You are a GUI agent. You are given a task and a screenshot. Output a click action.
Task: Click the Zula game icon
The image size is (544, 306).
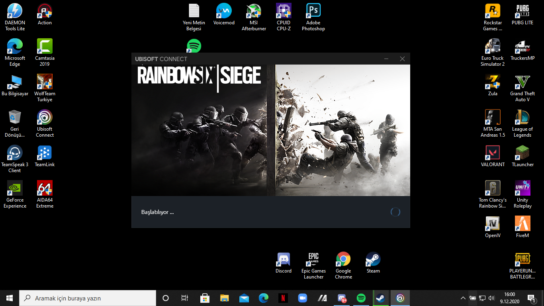tap(493, 85)
